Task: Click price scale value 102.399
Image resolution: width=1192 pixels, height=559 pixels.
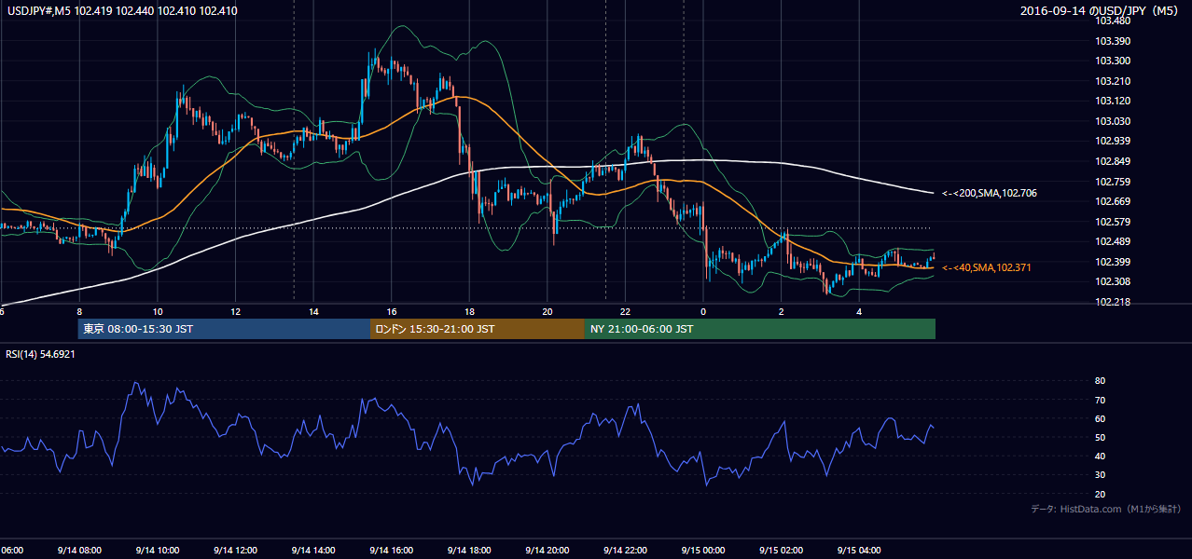Action: click(x=1112, y=262)
